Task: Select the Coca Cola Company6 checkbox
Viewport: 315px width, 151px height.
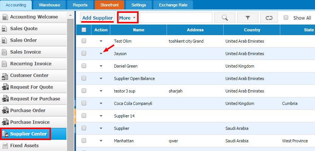Action: [84, 103]
